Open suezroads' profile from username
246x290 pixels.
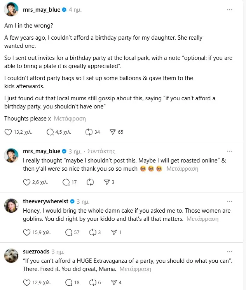tap(36, 252)
